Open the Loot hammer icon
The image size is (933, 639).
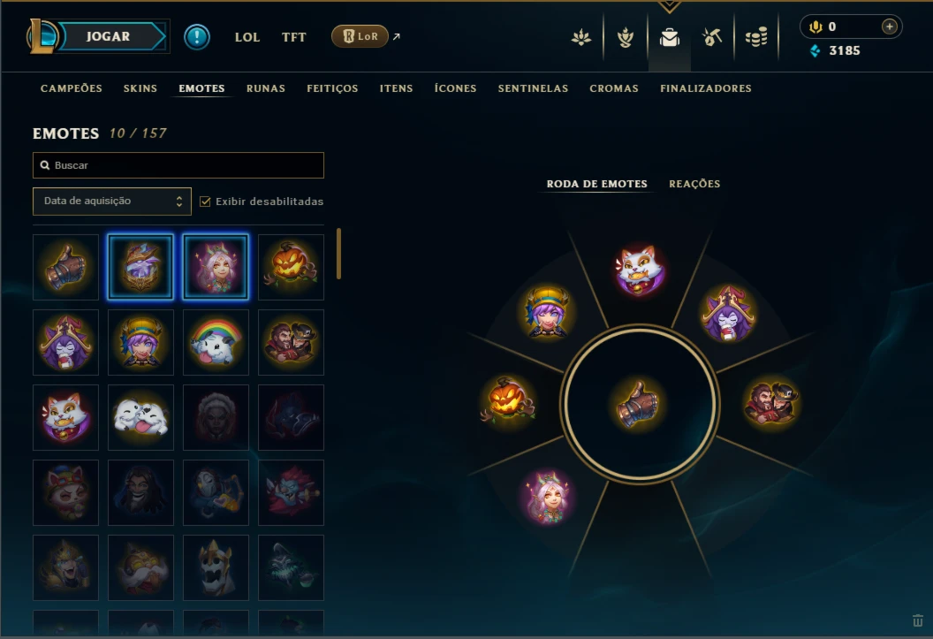(711, 37)
